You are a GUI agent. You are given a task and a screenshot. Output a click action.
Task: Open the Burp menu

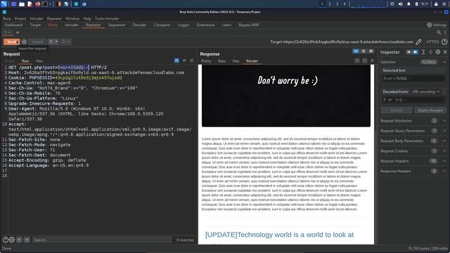pos(7,19)
